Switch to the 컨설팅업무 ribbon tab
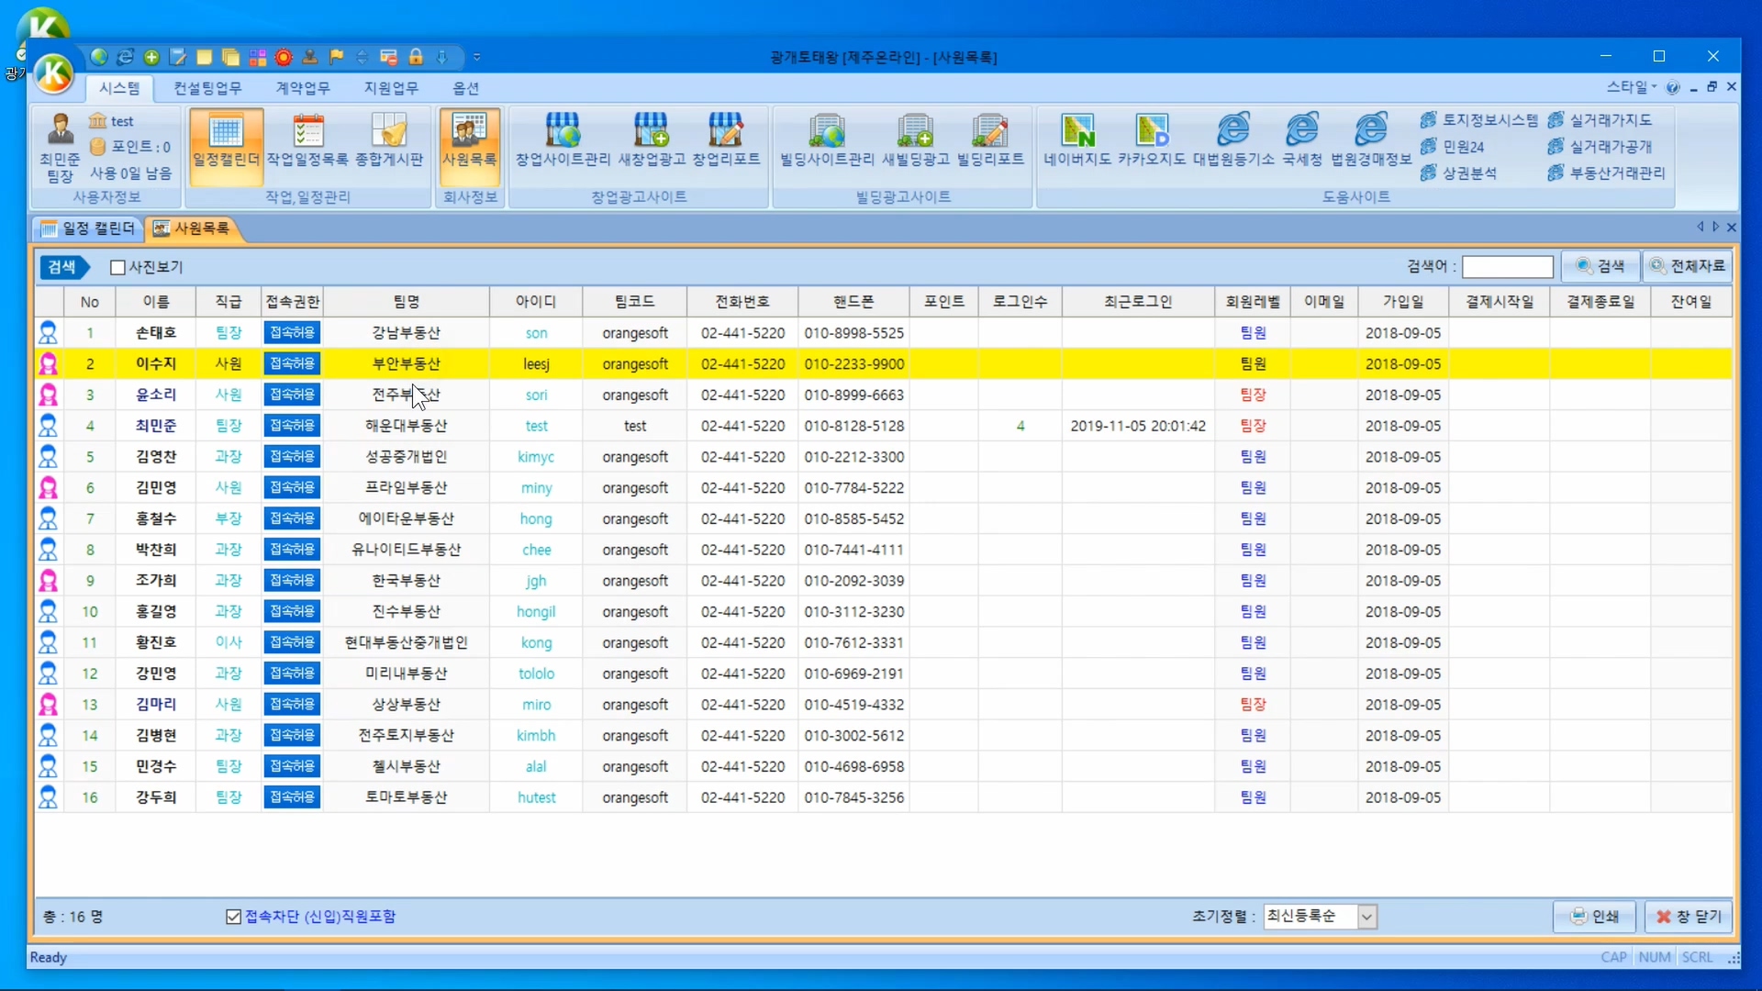This screenshot has height=991, width=1762. [x=207, y=88]
